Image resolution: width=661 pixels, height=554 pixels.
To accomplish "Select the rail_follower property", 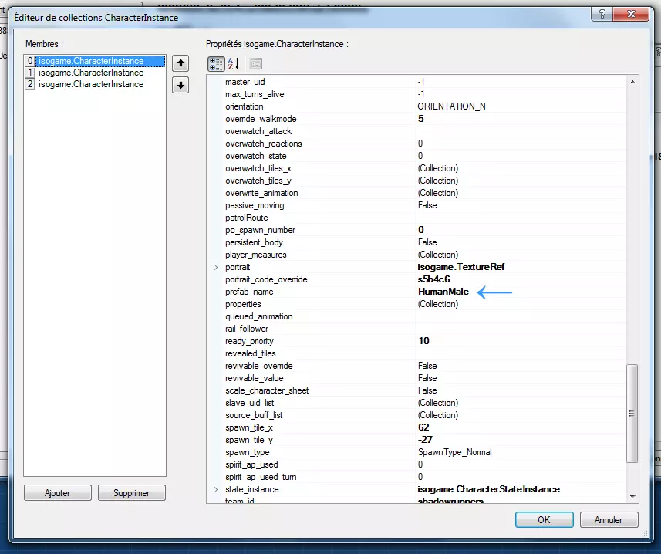I will coord(247,329).
